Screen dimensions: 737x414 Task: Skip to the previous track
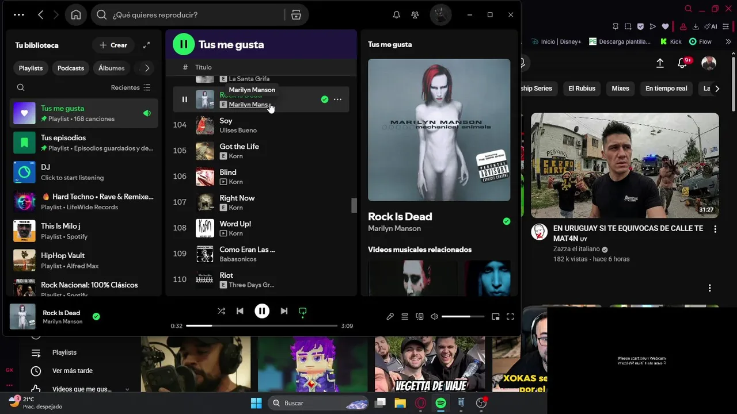240,311
